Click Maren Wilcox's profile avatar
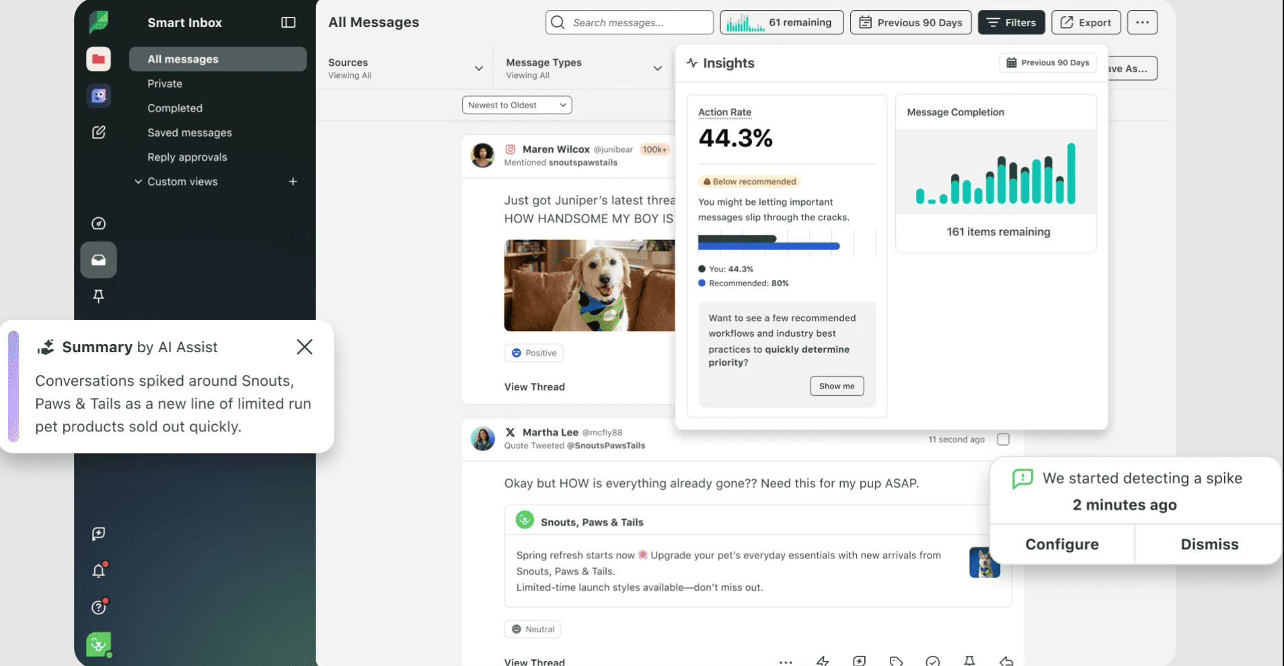Image resolution: width=1284 pixels, height=666 pixels. (x=482, y=155)
